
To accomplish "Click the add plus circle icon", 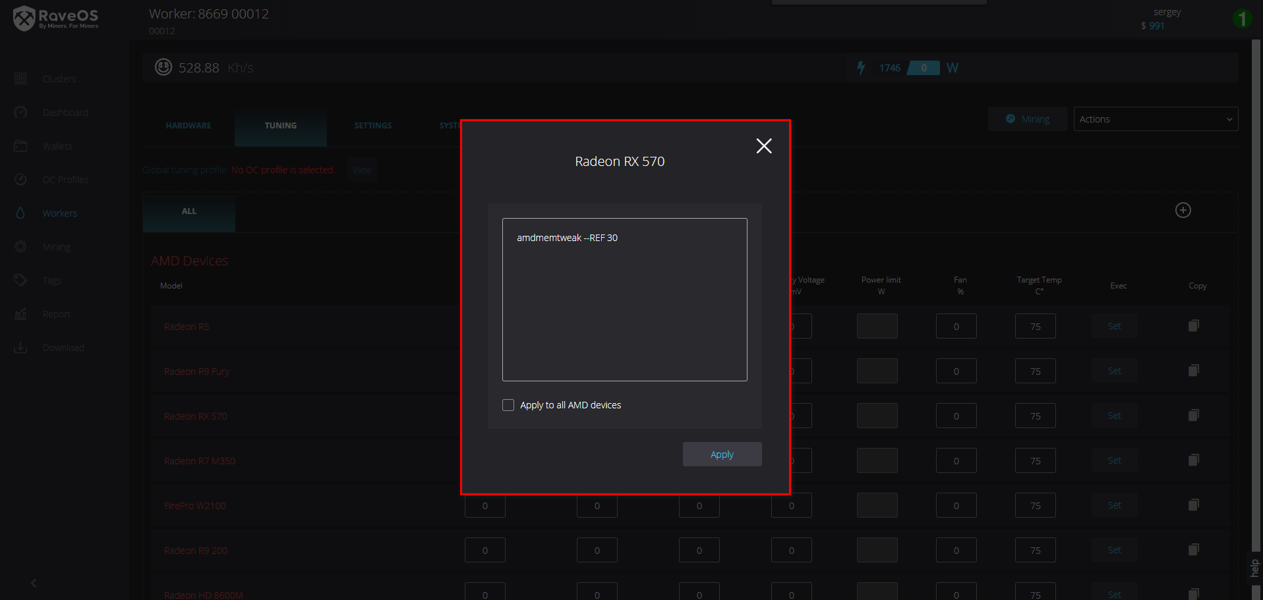I will [1183, 210].
